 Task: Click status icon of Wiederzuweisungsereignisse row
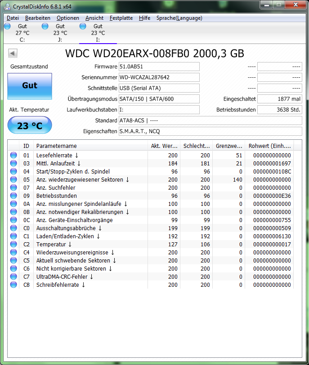point(13,252)
